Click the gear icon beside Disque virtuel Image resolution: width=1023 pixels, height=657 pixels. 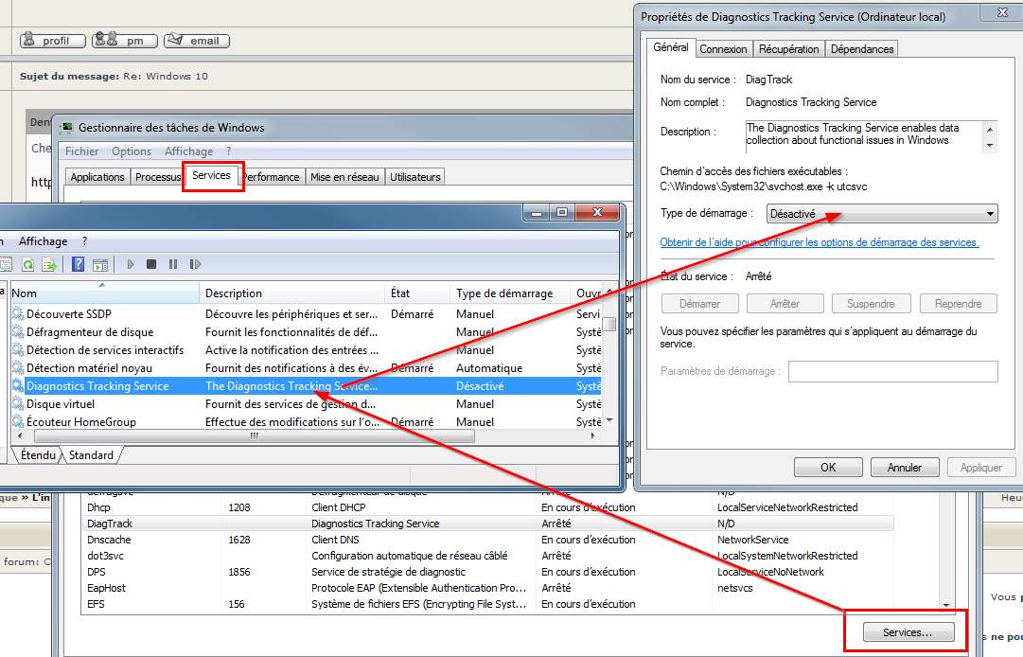click(x=17, y=404)
